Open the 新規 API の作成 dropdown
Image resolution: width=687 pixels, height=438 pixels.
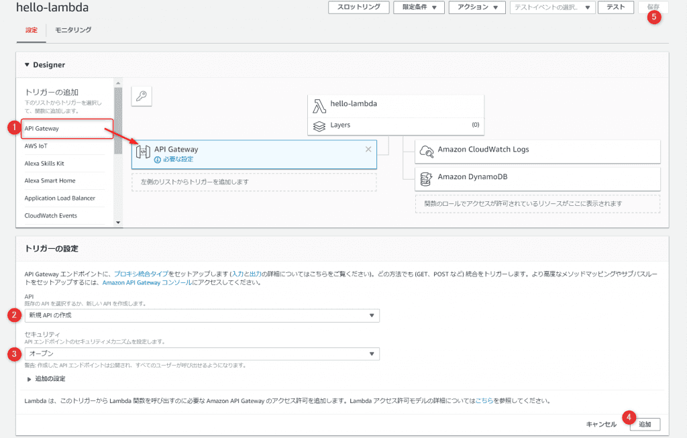201,315
